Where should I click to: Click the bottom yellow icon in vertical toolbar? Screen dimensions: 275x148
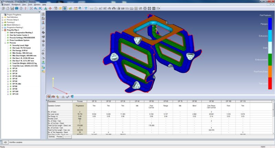click(x=43, y=71)
